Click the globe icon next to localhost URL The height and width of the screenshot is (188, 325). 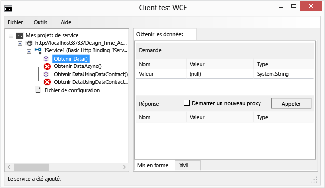pyautogui.click(x=30, y=43)
